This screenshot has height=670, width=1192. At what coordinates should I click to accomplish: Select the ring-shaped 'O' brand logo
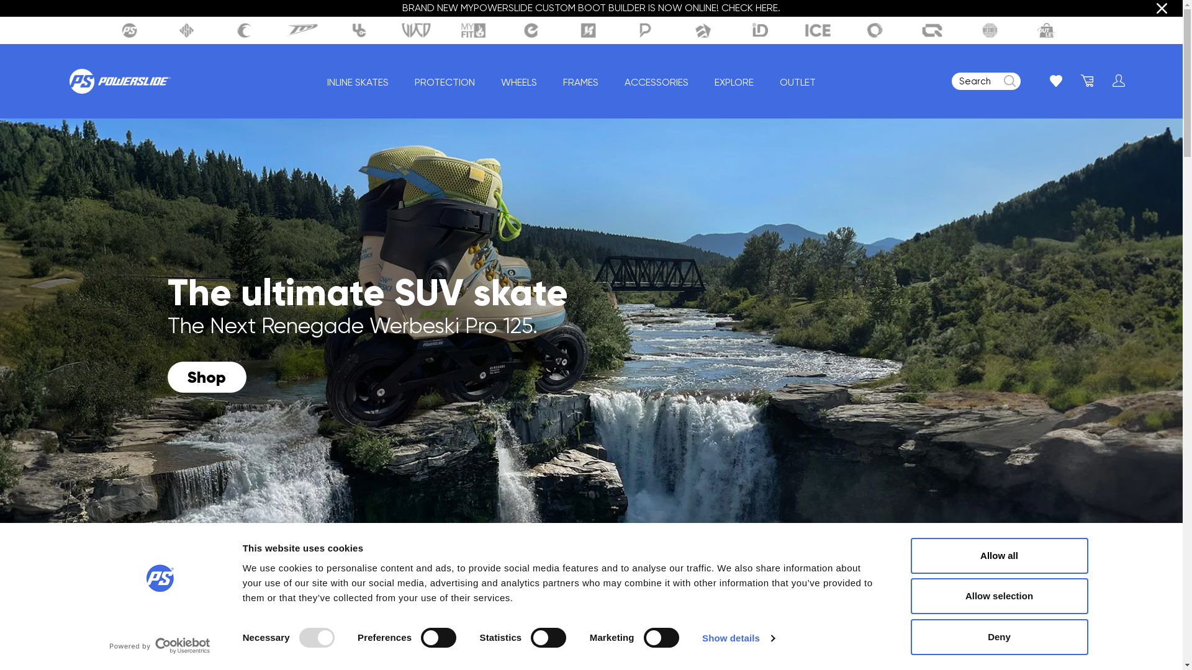click(x=875, y=30)
